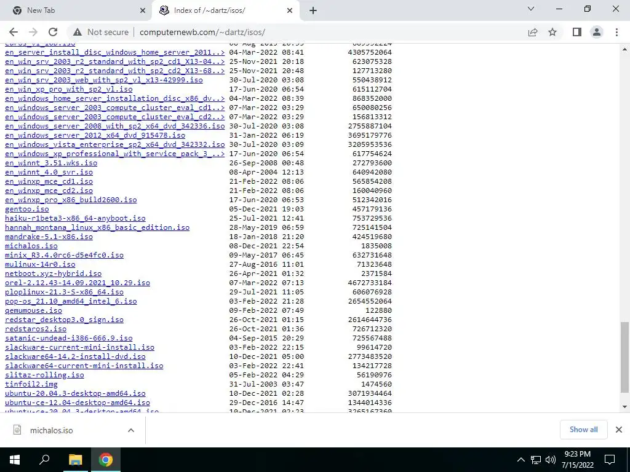Close the downloads bar
The image size is (630, 472).
click(619, 430)
